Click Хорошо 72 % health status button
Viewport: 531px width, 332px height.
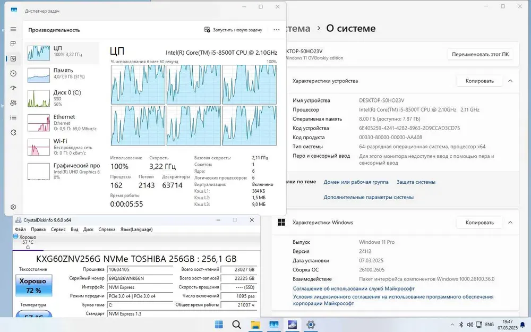pos(34,285)
